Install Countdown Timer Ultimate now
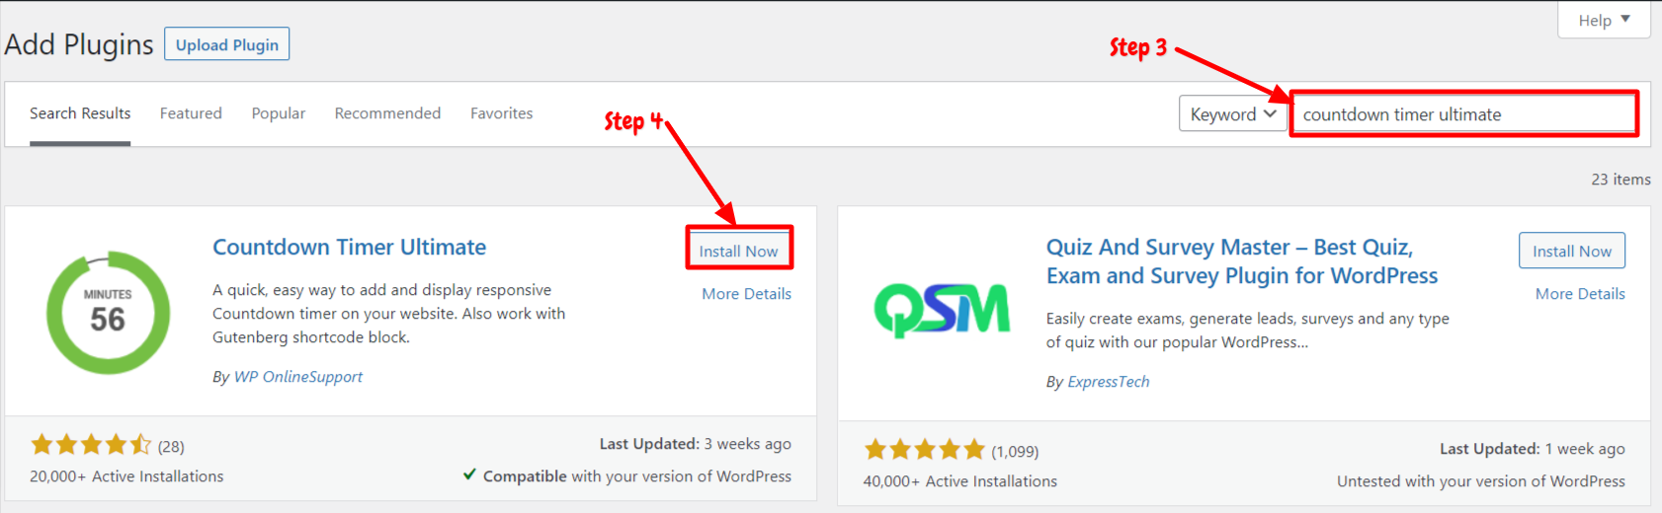Screen dimensions: 1662x513 [x=738, y=251]
